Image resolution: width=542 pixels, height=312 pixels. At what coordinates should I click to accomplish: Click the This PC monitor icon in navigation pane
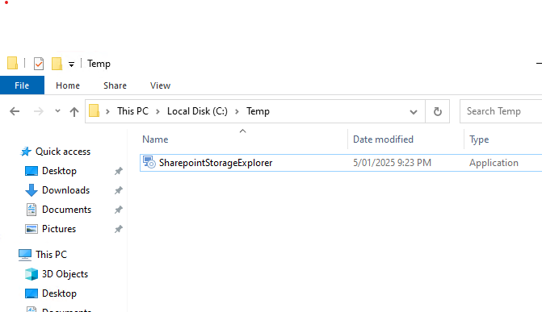(25, 255)
